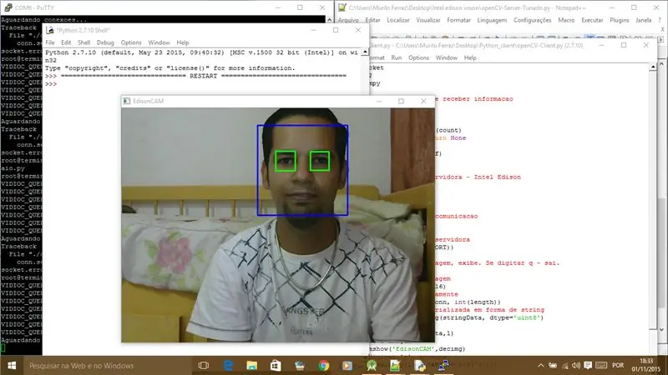
Task: Open the Action Center notifications icon
Action: (588, 366)
